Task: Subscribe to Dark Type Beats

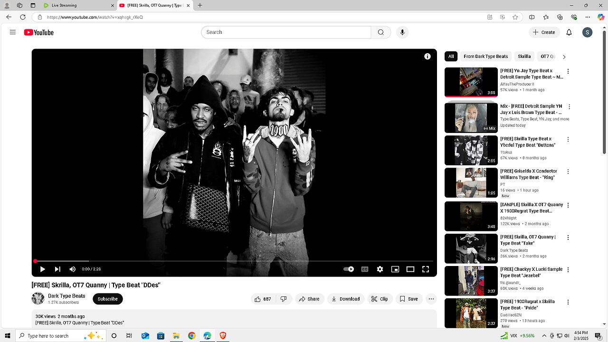Action: click(x=108, y=299)
